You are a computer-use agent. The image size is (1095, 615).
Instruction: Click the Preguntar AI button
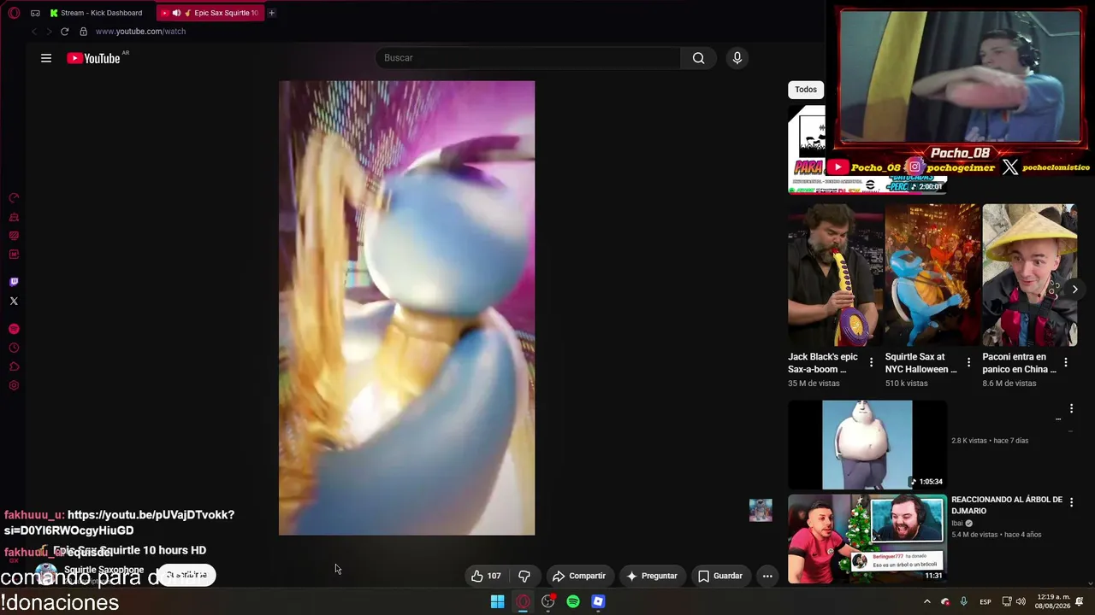(x=652, y=576)
